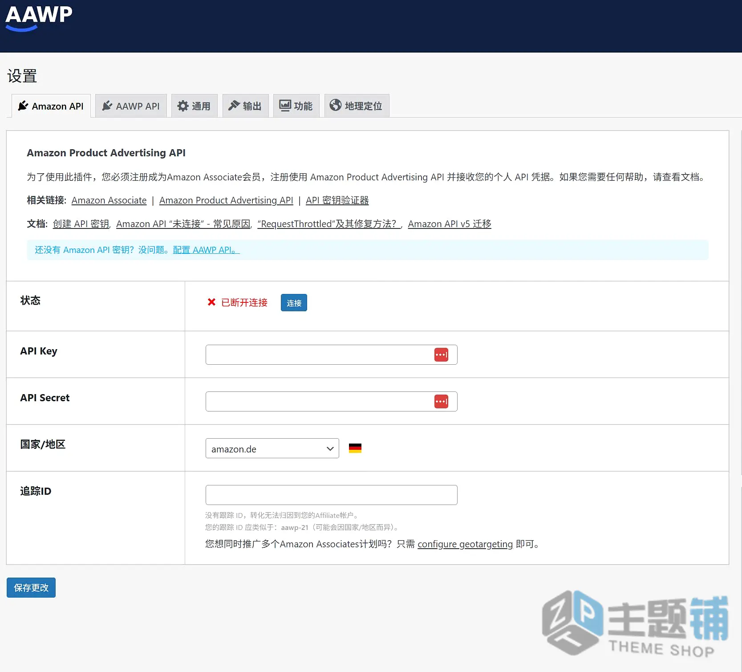Open the 功能 tab
Viewport: 742px width, 672px height.
tap(296, 106)
